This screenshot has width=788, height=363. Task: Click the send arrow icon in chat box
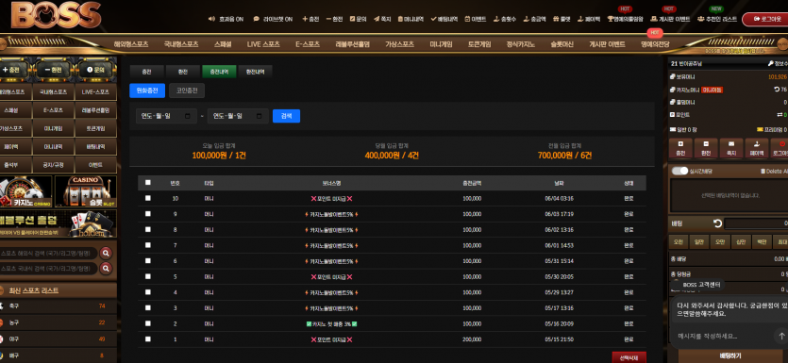point(781,336)
